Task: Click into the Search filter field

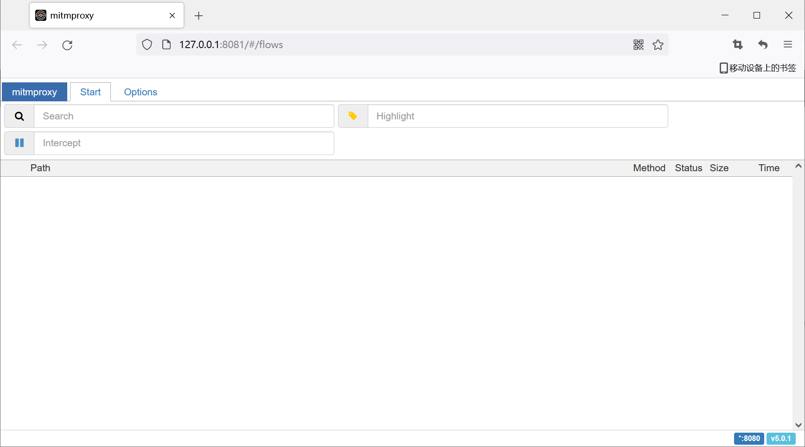Action: (x=184, y=116)
